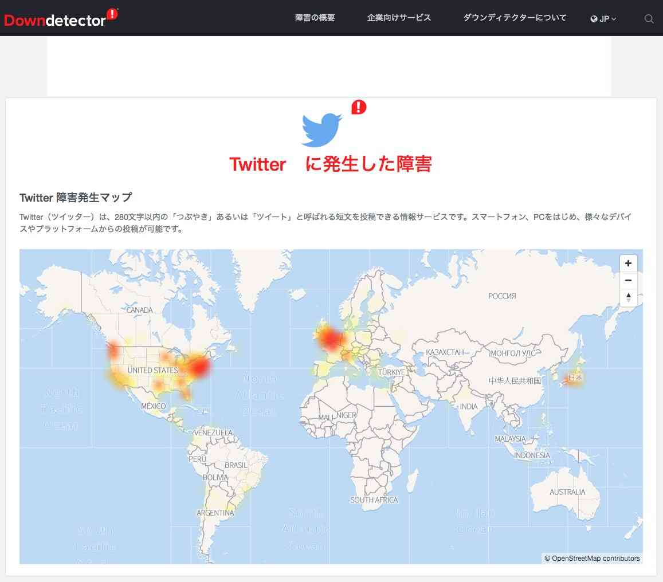Click the РОССИЯ map label
Screen dimensions: 663x582
click(502, 296)
